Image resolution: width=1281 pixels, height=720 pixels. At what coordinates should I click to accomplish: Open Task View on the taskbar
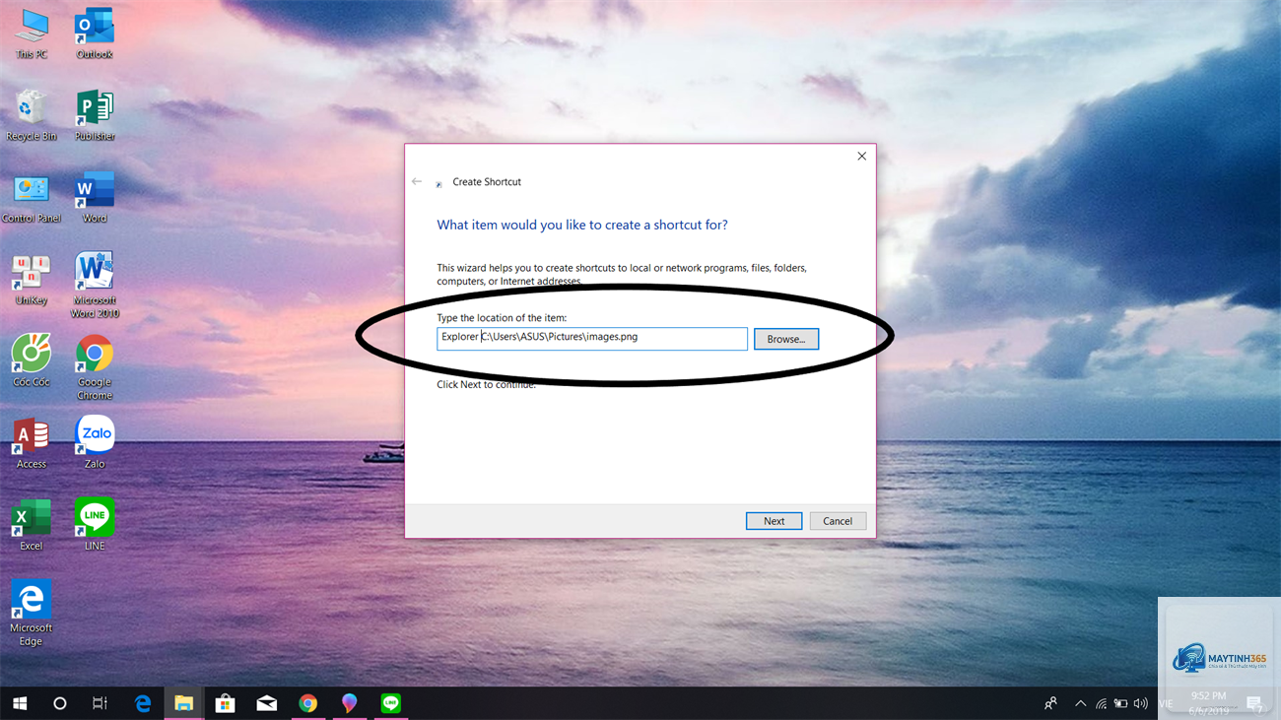(100, 703)
